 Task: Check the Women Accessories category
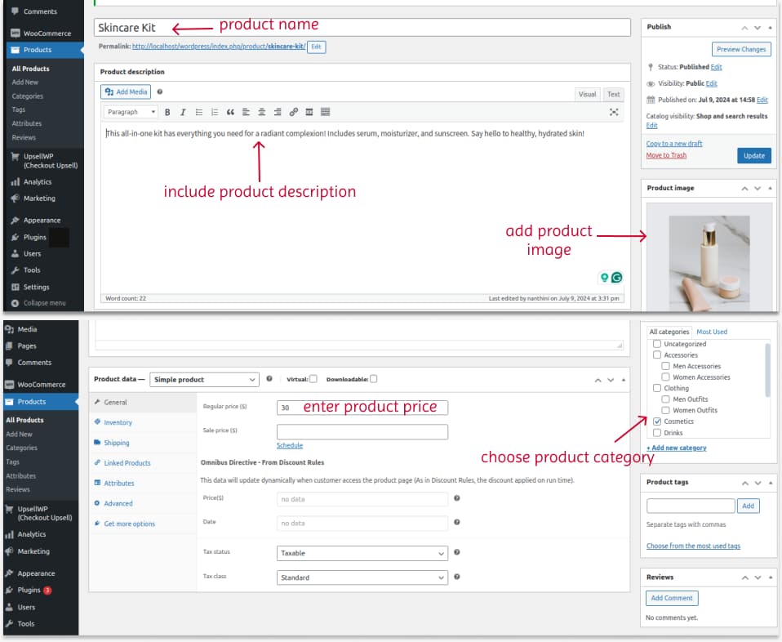666,377
